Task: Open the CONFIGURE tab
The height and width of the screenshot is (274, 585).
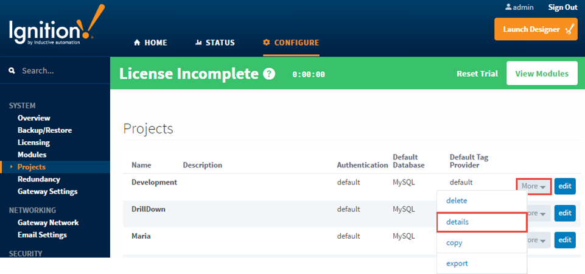Action: click(291, 43)
